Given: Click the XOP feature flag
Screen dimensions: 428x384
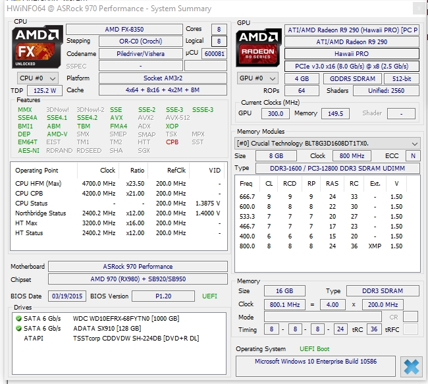Looking at the screenshot, I should [x=172, y=126].
